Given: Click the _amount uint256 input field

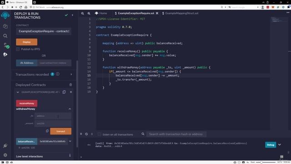Looking at the screenshot, I should click(53, 123).
